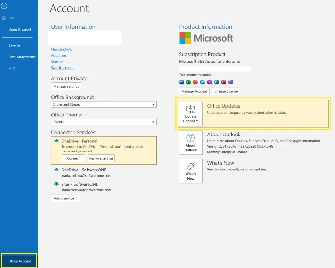Image resolution: width=335 pixels, height=268 pixels.
Task: Choose Save Attachments in sidebar
Action: pos(22,57)
